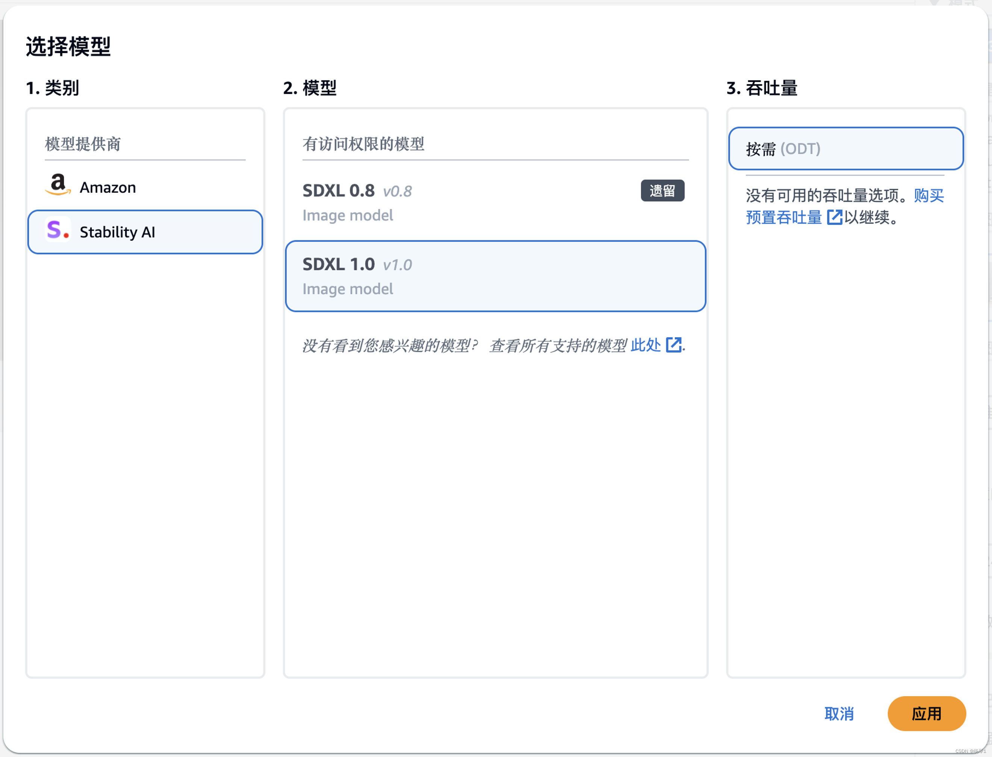The image size is (992, 757).
Task: Click the 选择模型 dialog title
Action: point(68,47)
